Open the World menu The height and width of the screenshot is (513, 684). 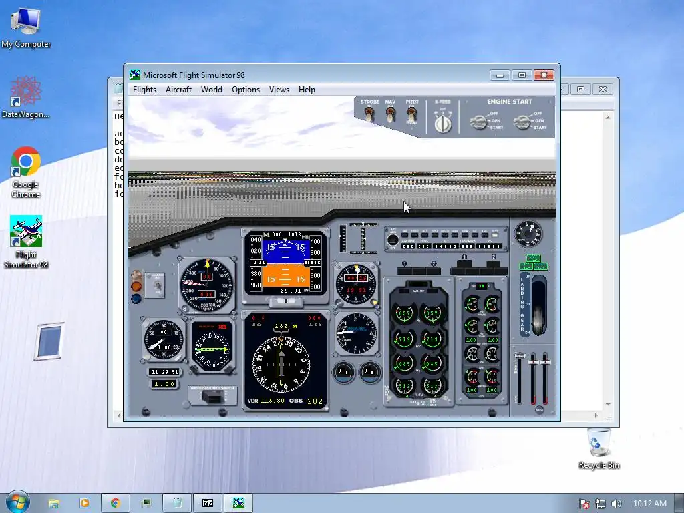212,90
